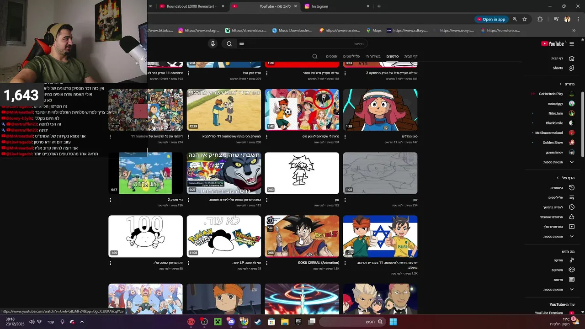Open Gaming (משחקים) in sidebar
This screenshot has width=585, height=329.
(563, 270)
